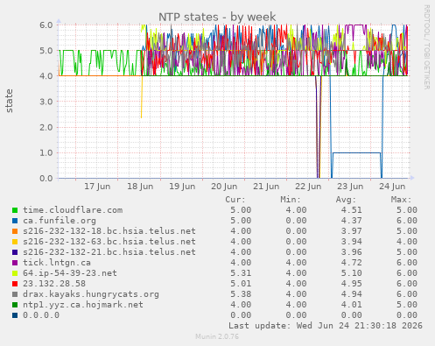The height and width of the screenshot is (346, 435).
Task: Click Cur value 5.31 for 64.ip-54-39-23.net
Action: point(241,273)
